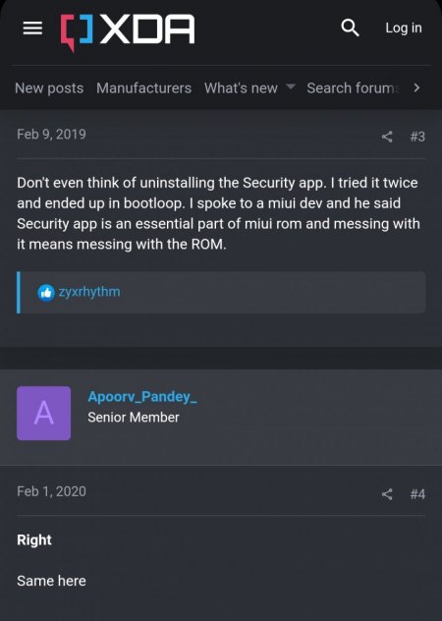The width and height of the screenshot is (442, 621).
Task: Open Apoorv_Pandey_ purple avatar
Action: [x=43, y=413]
